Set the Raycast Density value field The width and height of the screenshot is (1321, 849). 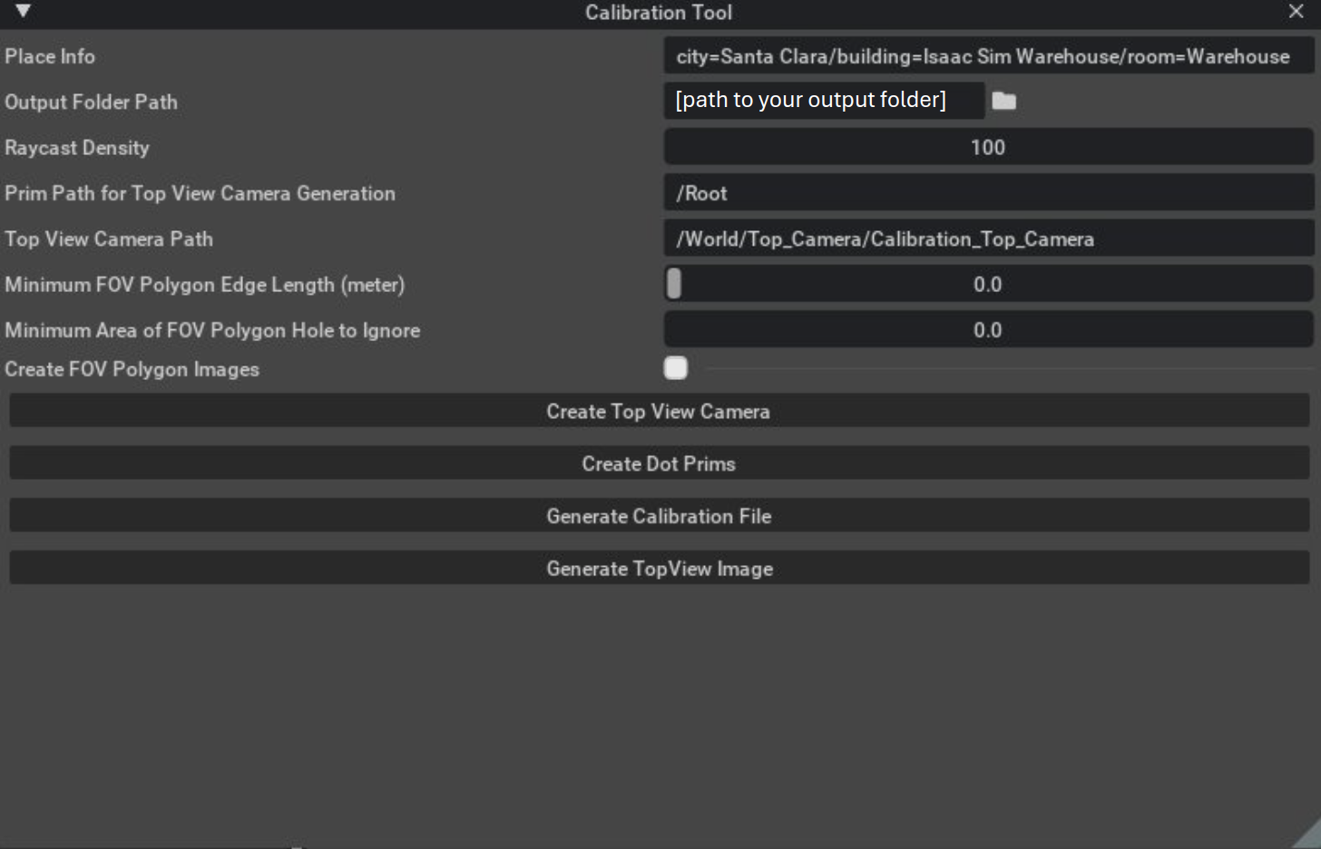(x=988, y=147)
